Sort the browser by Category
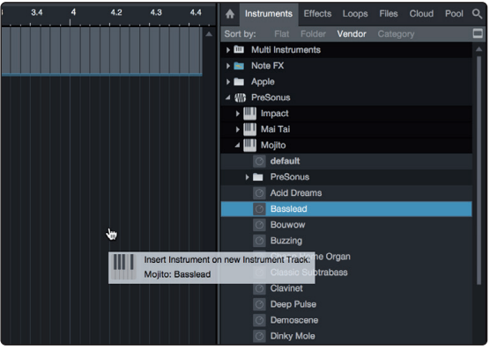Screen dimensions: 490x349 click(396, 33)
